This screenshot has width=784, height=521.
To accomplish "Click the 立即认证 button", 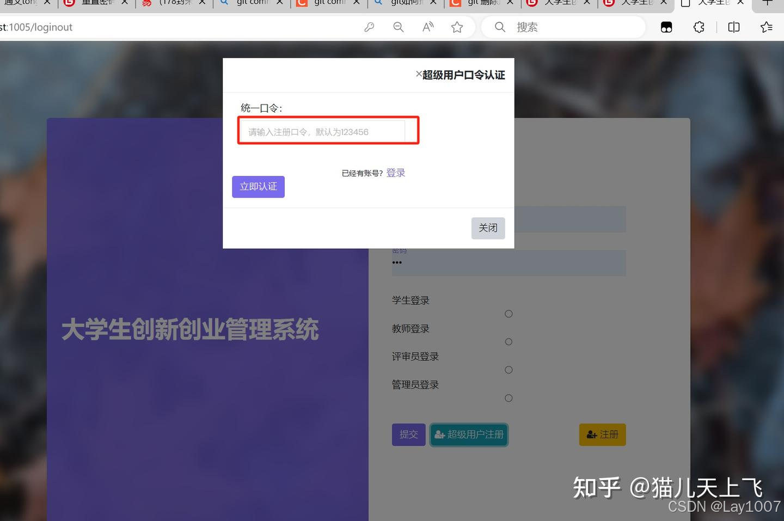I will pyautogui.click(x=258, y=187).
